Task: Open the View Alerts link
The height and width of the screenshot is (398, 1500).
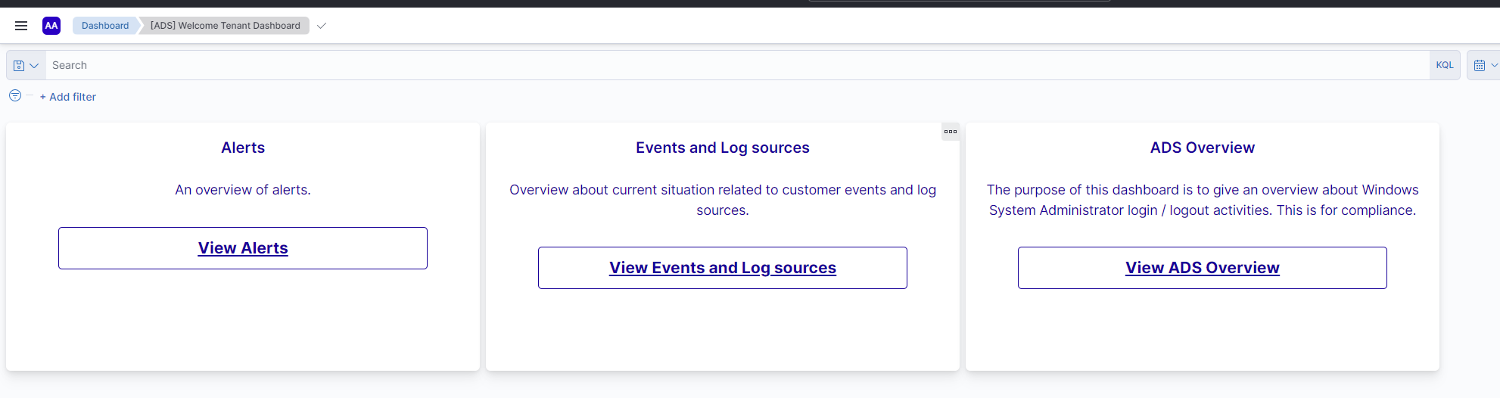Action: click(x=243, y=248)
